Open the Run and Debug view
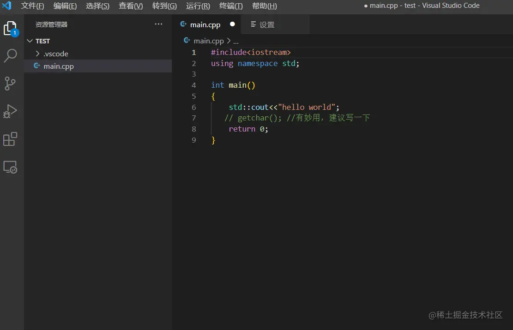The image size is (513, 330). [11, 111]
